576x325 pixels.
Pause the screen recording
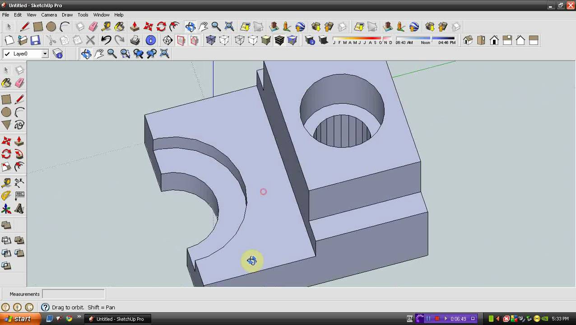click(x=428, y=319)
